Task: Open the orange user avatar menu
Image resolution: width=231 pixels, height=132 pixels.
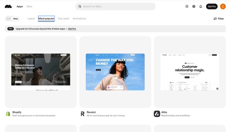Action: (x=223, y=6)
